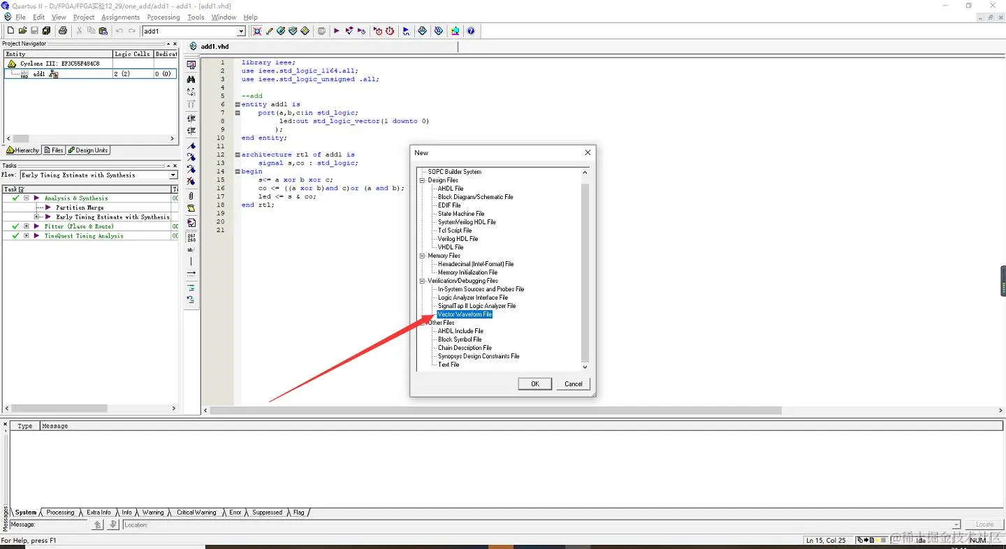Viewport: 1006px width, 549px height.
Task: Open the project entity dropdown showing add1
Action: point(241,31)
